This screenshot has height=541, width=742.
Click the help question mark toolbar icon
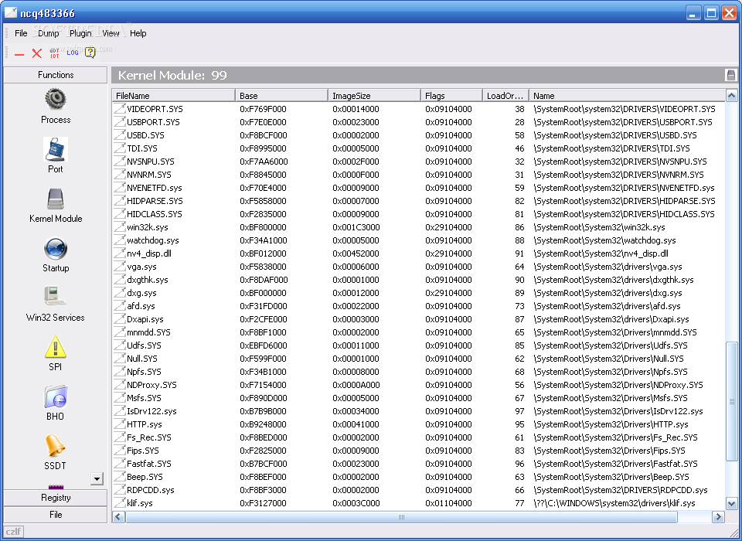[x=90, y=53]
